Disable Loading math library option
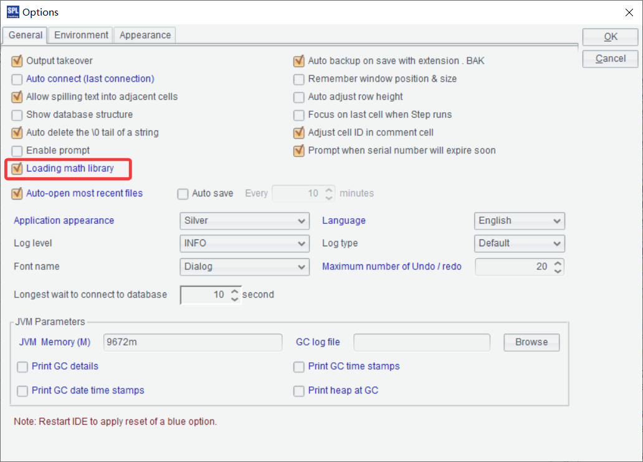This screenshot has height=462, width=643. pos(17,168)
